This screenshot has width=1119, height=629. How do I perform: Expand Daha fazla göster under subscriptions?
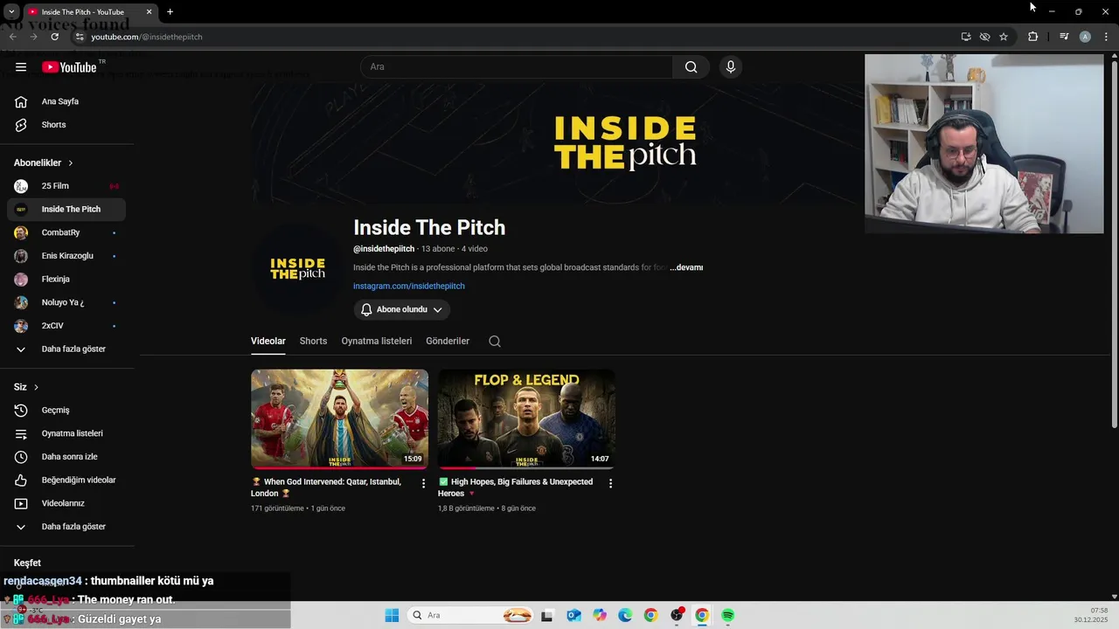click(66, 349)
